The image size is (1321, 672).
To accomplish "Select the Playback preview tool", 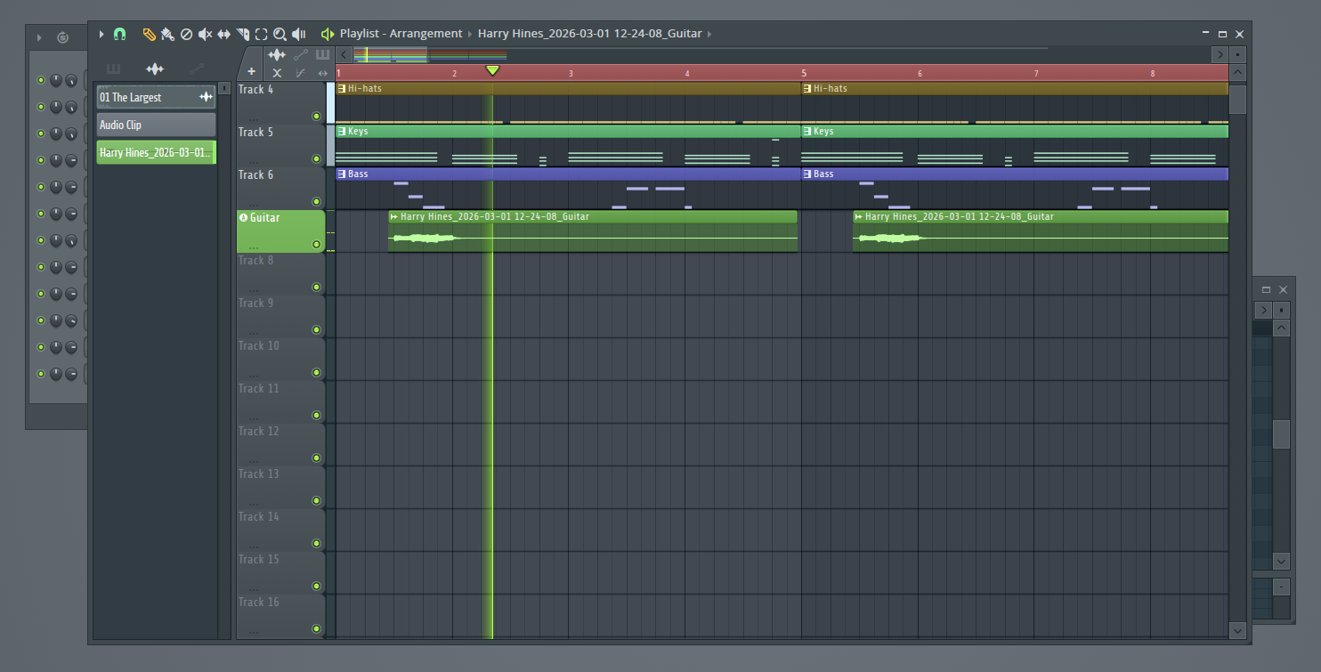I will [x=298, y=34].
